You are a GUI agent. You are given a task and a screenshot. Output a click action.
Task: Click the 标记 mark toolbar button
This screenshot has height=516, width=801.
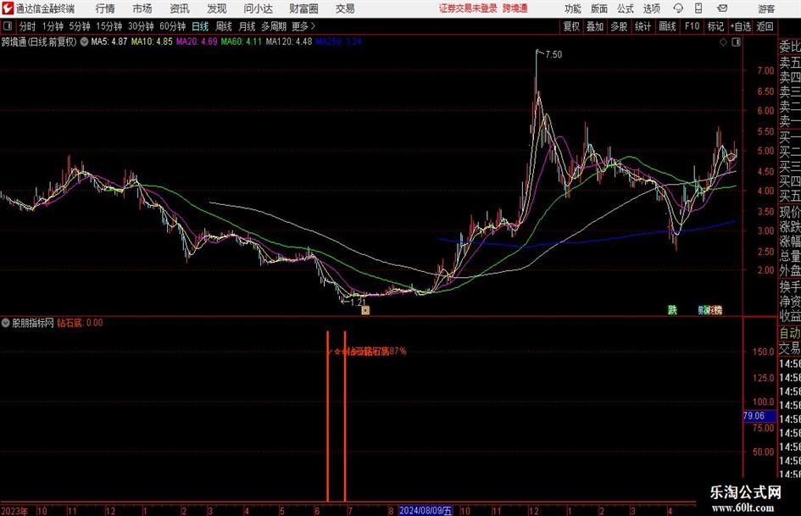tap(715, 26)
